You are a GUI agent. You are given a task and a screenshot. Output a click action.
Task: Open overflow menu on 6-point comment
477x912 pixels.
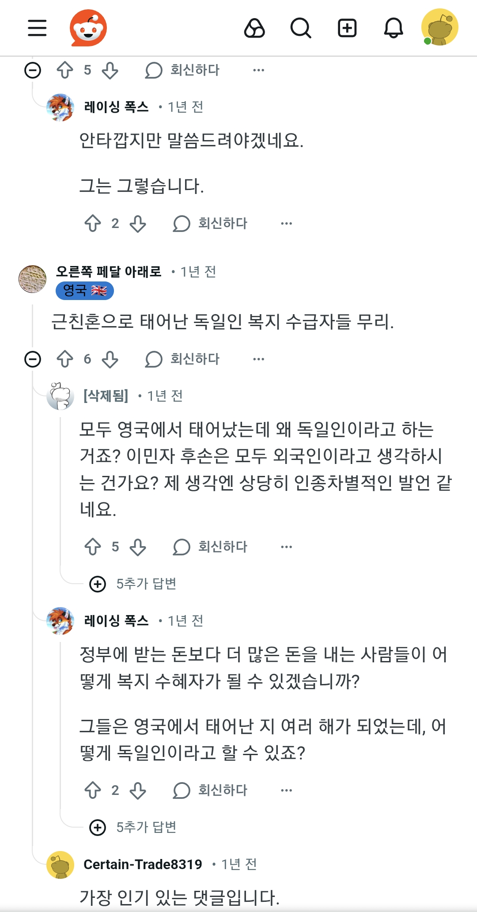click(258, 359)
